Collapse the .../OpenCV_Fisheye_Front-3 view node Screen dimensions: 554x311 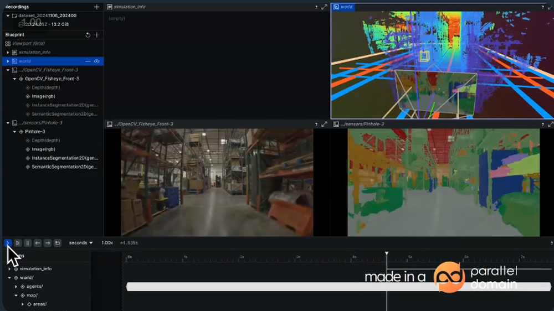point(8,70)
